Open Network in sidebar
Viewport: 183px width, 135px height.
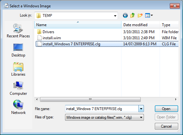coord(18,107)
